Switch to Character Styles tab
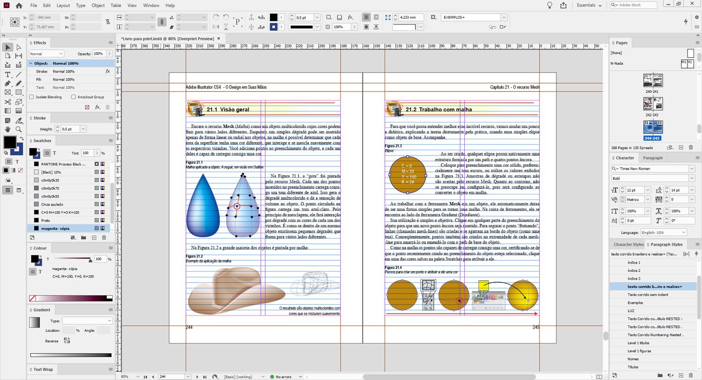 pos(628,244)
